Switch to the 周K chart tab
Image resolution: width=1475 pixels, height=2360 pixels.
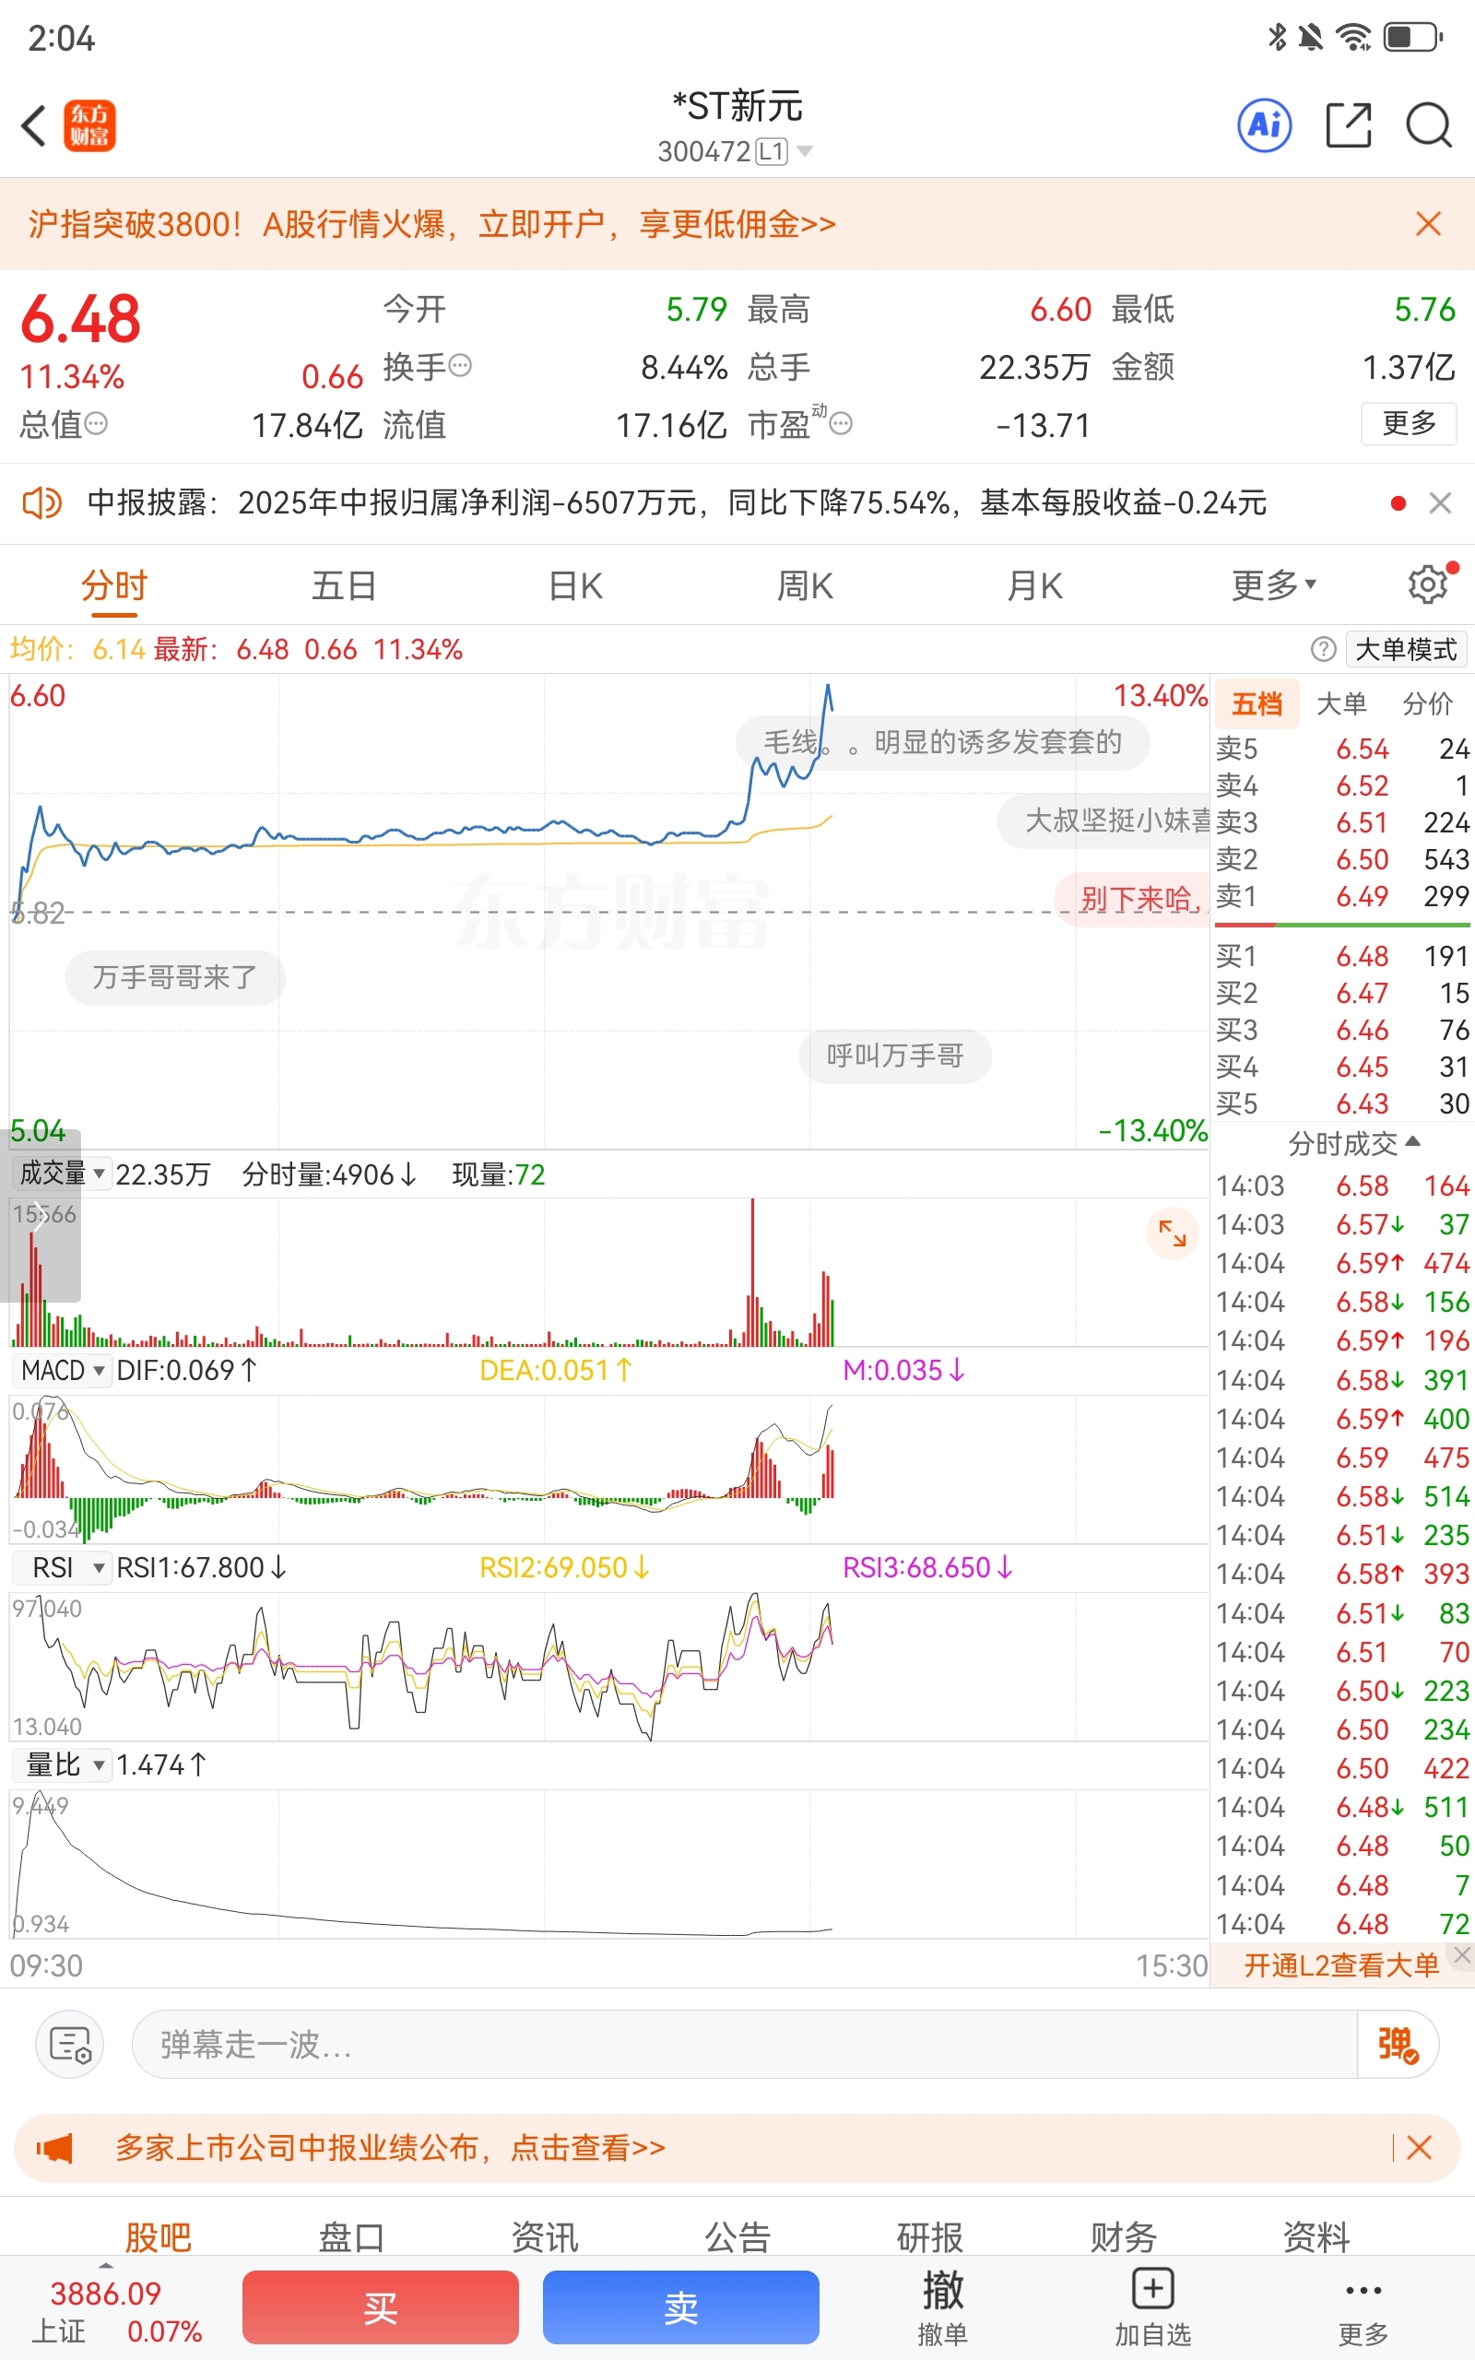[805, 586]
